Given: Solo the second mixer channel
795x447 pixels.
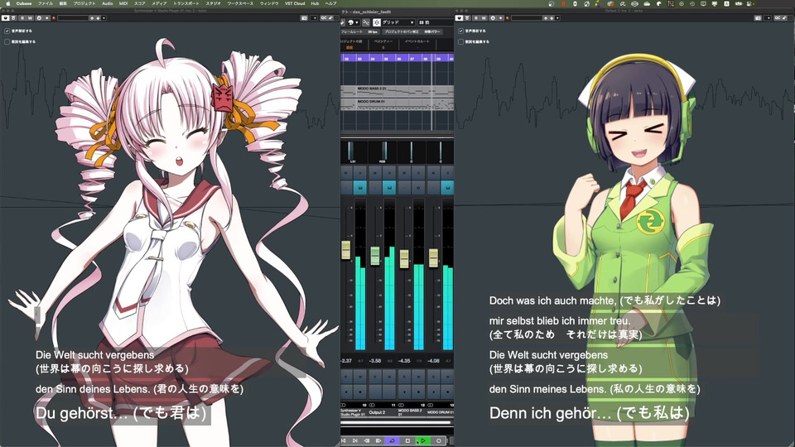Looking at the screenshot, I should point(389,173).
